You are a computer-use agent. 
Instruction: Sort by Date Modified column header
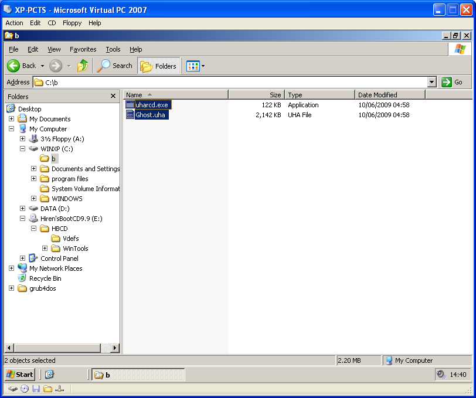[x=390, y=95]
